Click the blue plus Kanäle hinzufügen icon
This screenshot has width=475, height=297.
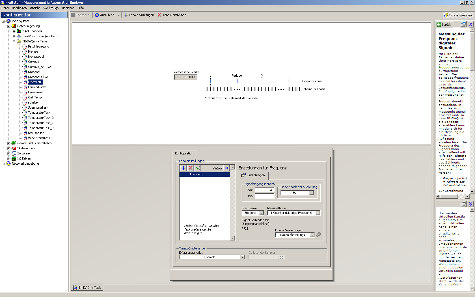pyautogui.click(x=126, y=15)
